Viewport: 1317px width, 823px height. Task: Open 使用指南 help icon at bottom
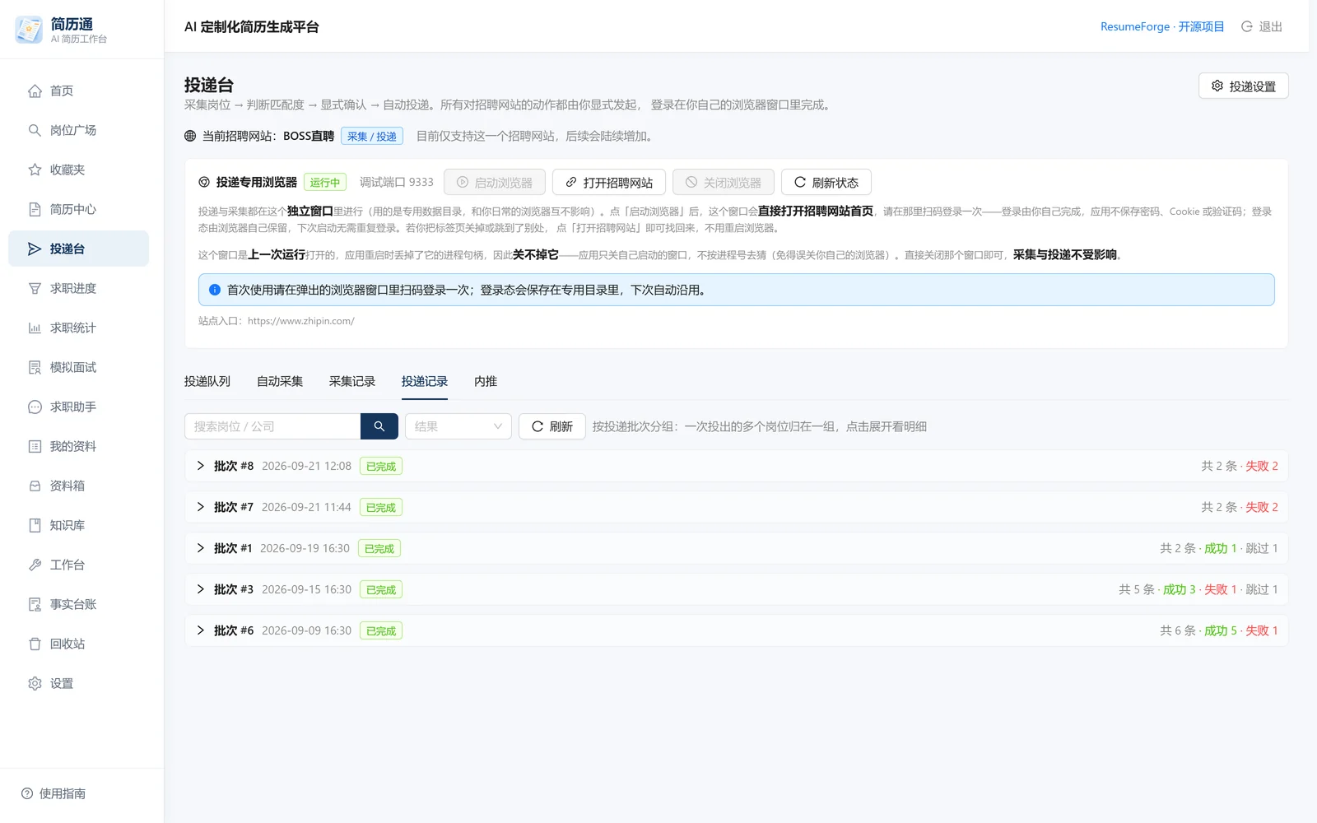pyautogui.click(x=27, y=793)
